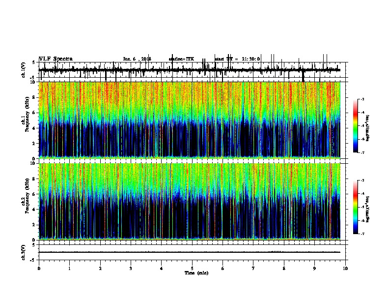Click the ch.1 spectrogram color bar

point(355,126)
